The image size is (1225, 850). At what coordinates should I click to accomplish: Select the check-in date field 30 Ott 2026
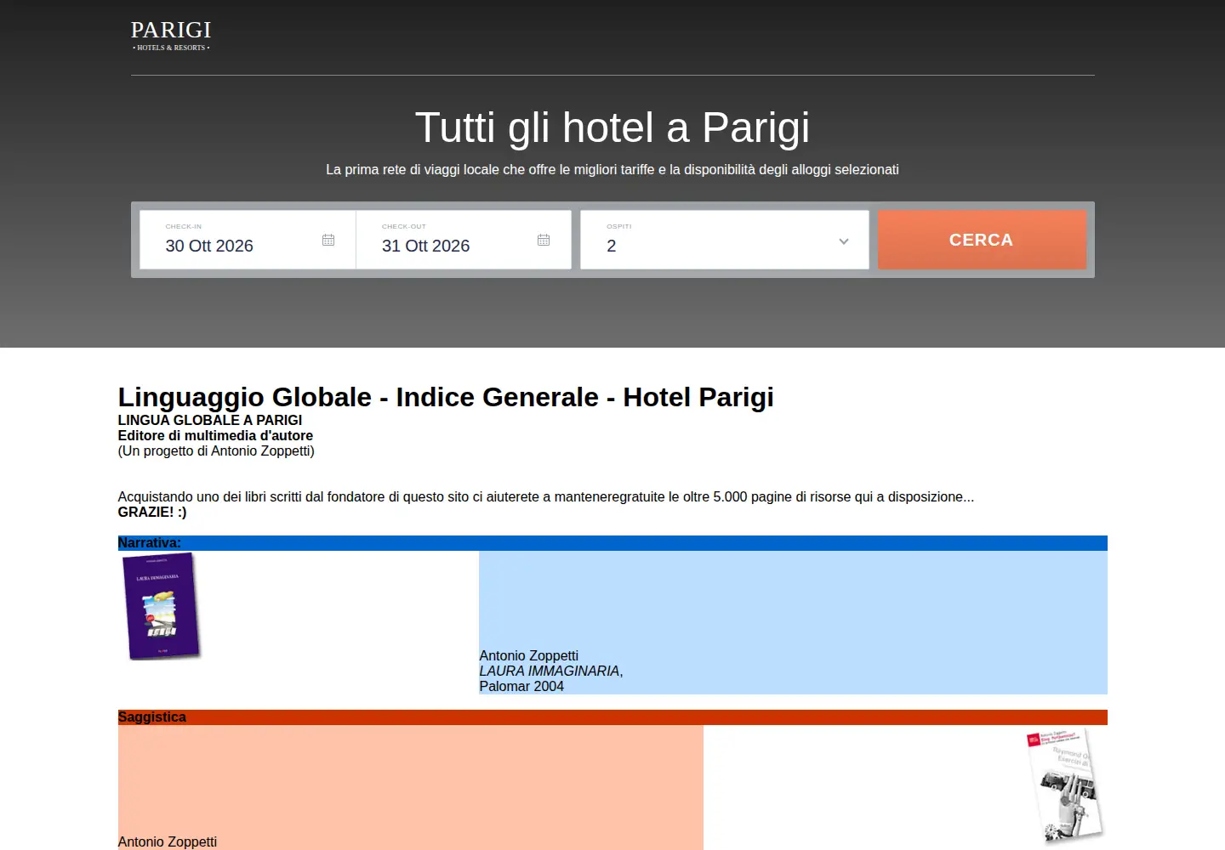pos(248,240)
